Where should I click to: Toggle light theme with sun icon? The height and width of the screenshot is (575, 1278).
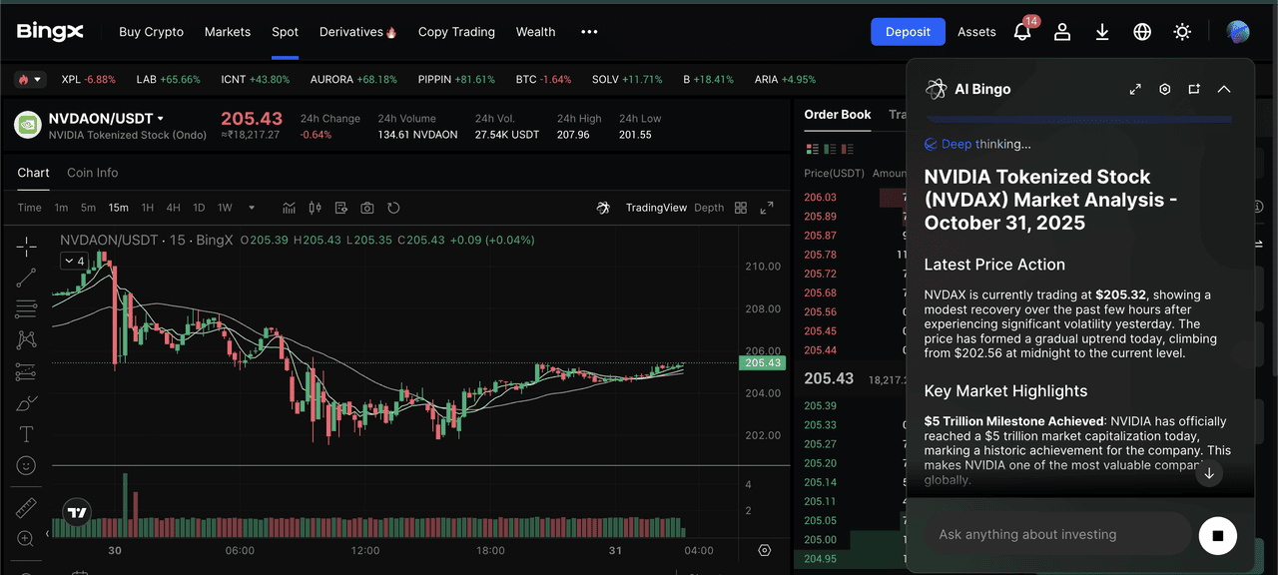(1182, 32)
